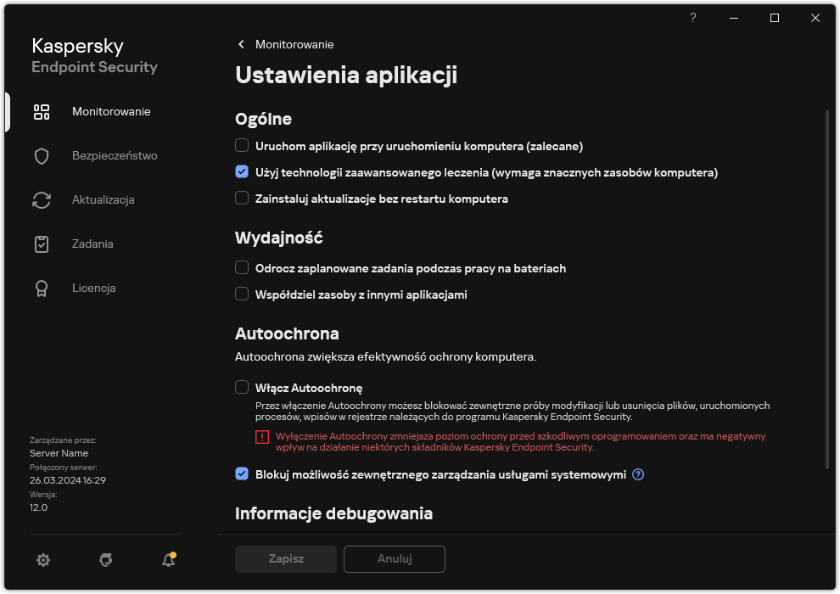The image size is (840, 594).
Task: Uncheck Użyj technologii zaawansowanego leczenia
Action: 240,172
